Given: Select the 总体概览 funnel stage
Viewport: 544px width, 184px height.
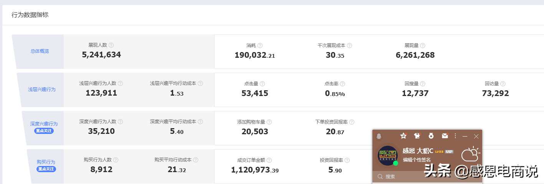Looking at the screenshot, I should click(40, 51).
